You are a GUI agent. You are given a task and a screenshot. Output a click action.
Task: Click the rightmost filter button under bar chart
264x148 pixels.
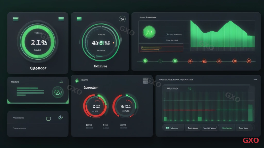pos(243,128)
